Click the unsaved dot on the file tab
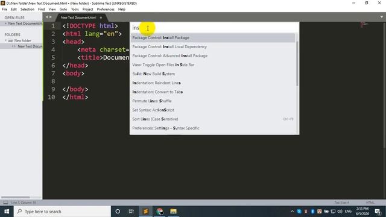Image resolution: width=386 pixels, height=217 pixels. 101,17
